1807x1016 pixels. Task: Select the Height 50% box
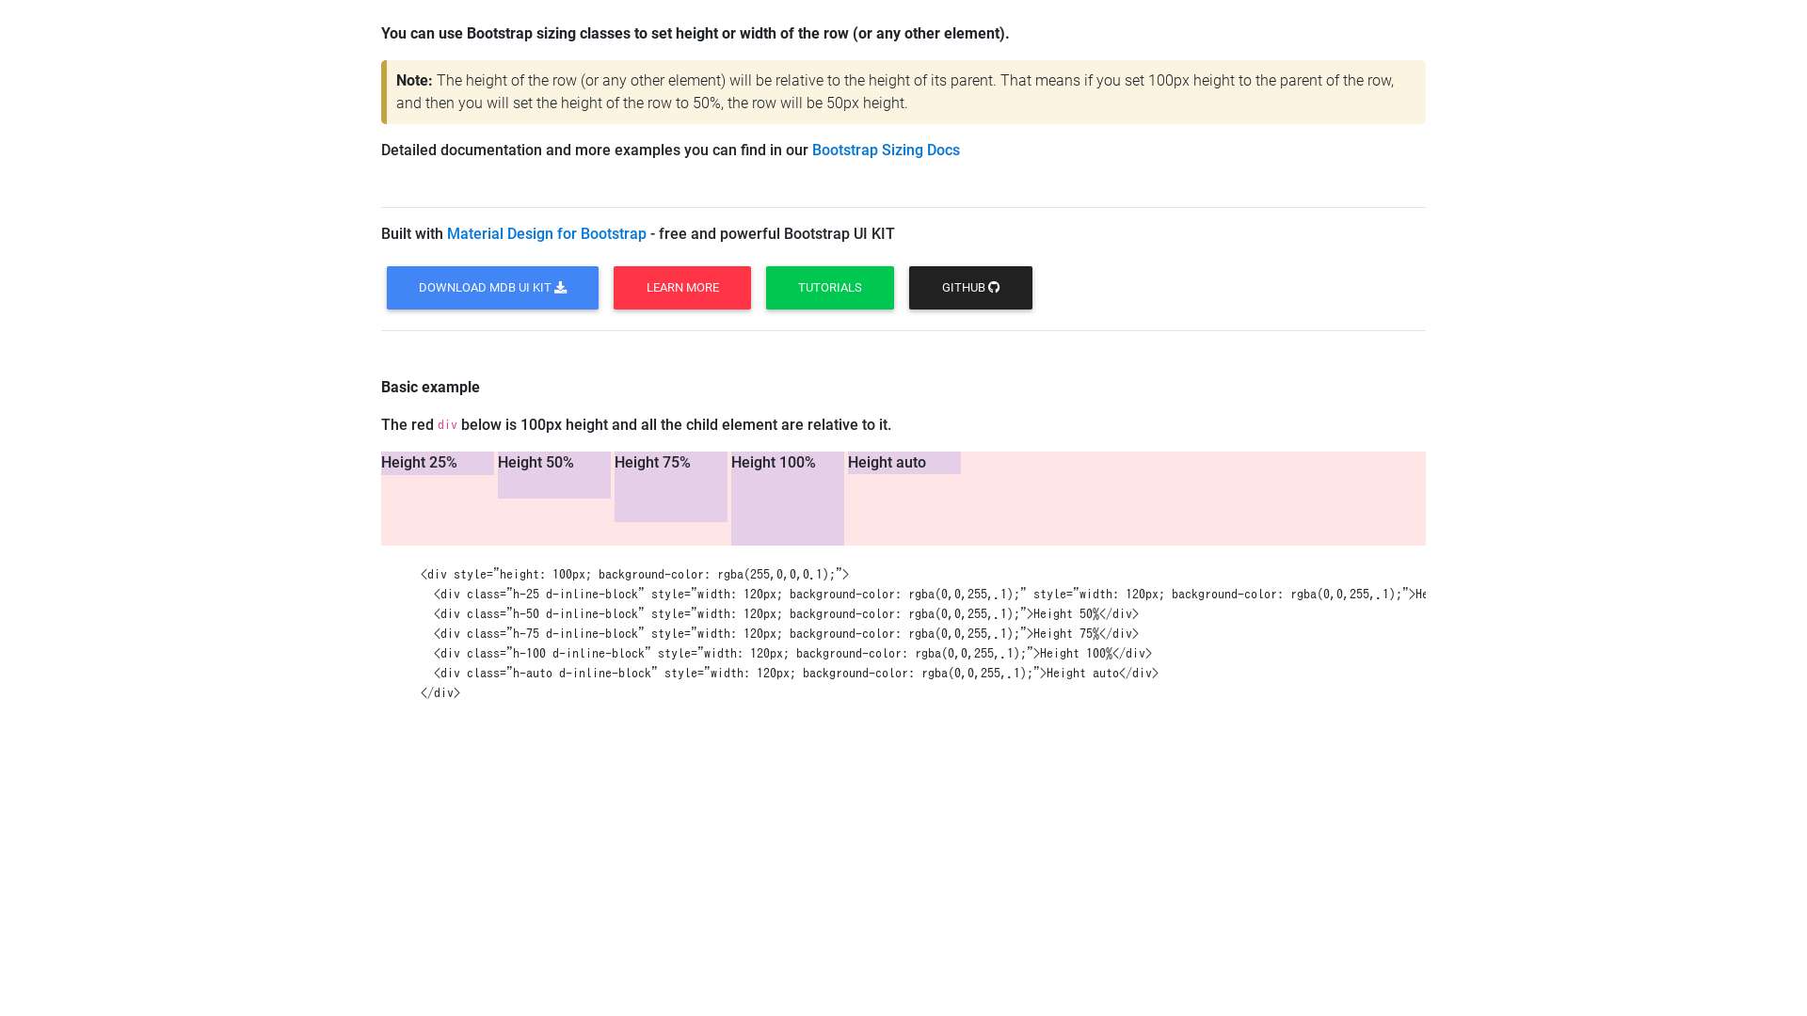554,475
